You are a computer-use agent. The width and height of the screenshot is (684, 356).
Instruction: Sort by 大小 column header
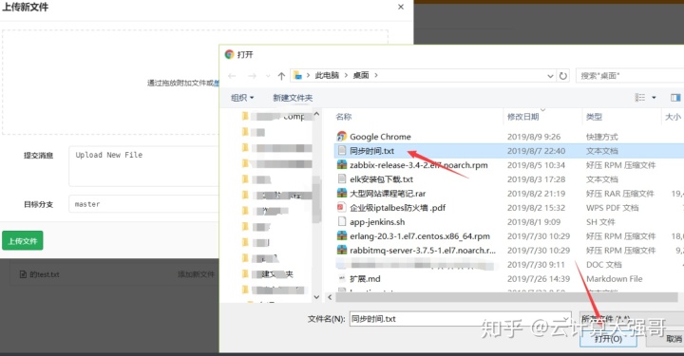pyautogui.click(x=673, y=117)
